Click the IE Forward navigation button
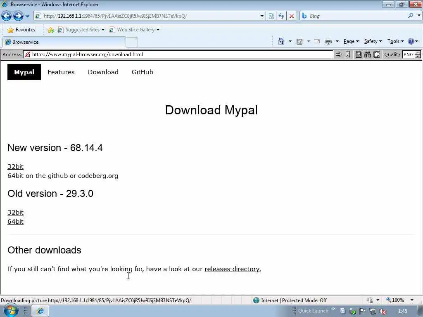The image size is (423, 317). 18,16
